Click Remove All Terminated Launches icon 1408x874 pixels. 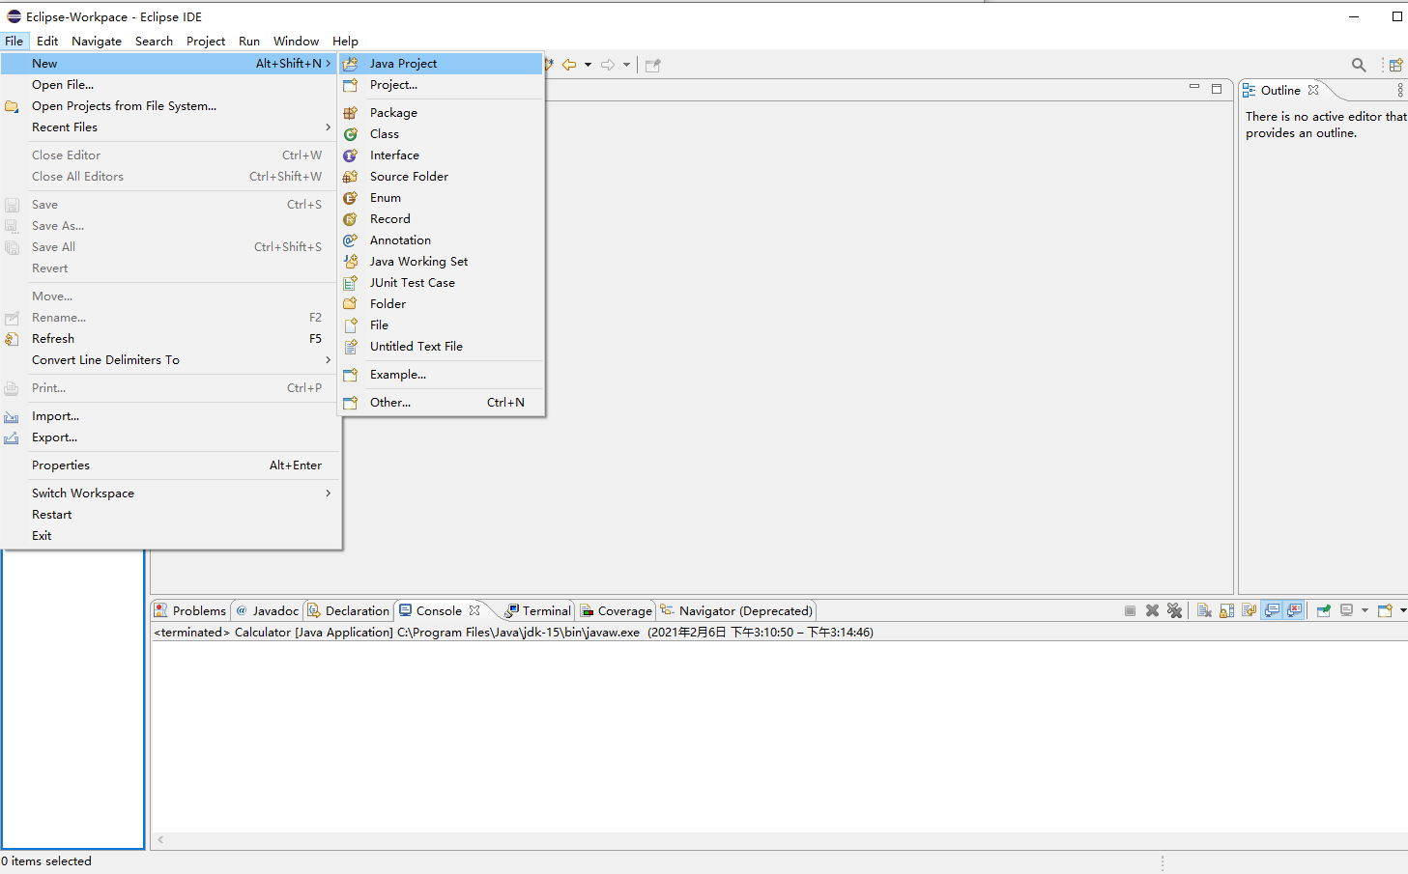[1174, 610]
